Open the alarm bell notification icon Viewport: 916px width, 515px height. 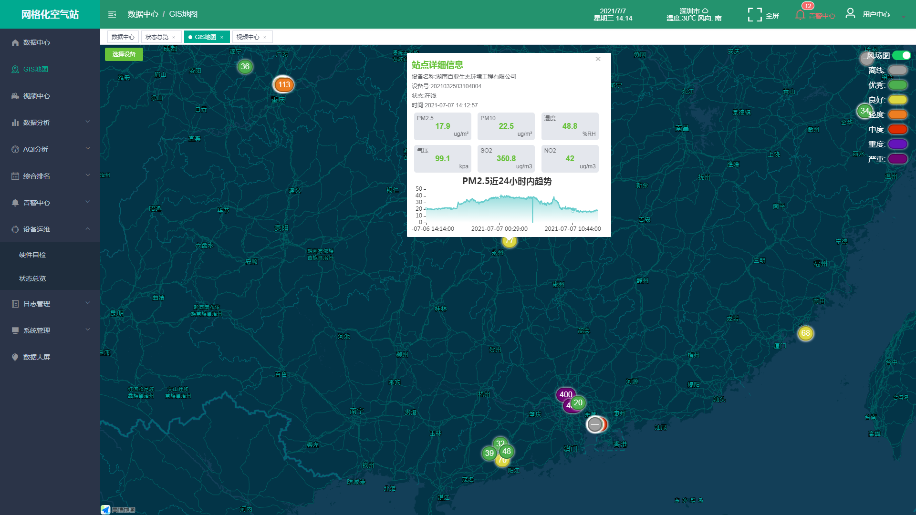[800, 15]
